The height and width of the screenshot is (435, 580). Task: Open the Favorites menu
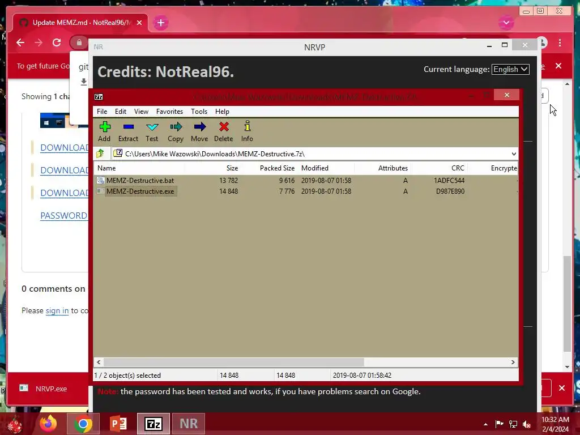click(169, 112)
